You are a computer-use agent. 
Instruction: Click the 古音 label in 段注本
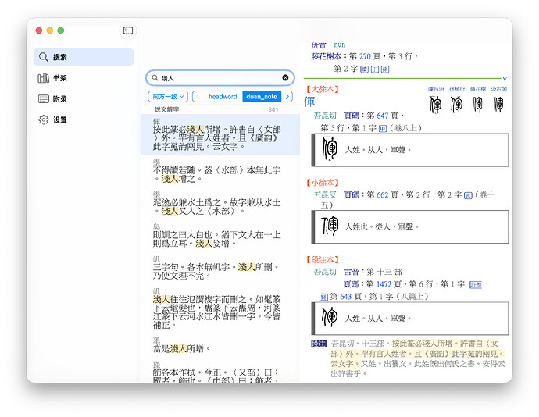tap(352, 272)
